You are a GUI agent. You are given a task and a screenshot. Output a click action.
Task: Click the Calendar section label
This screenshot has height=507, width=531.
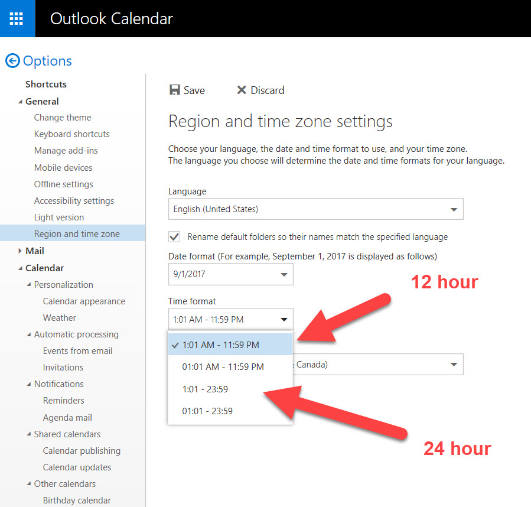point(44,268)
